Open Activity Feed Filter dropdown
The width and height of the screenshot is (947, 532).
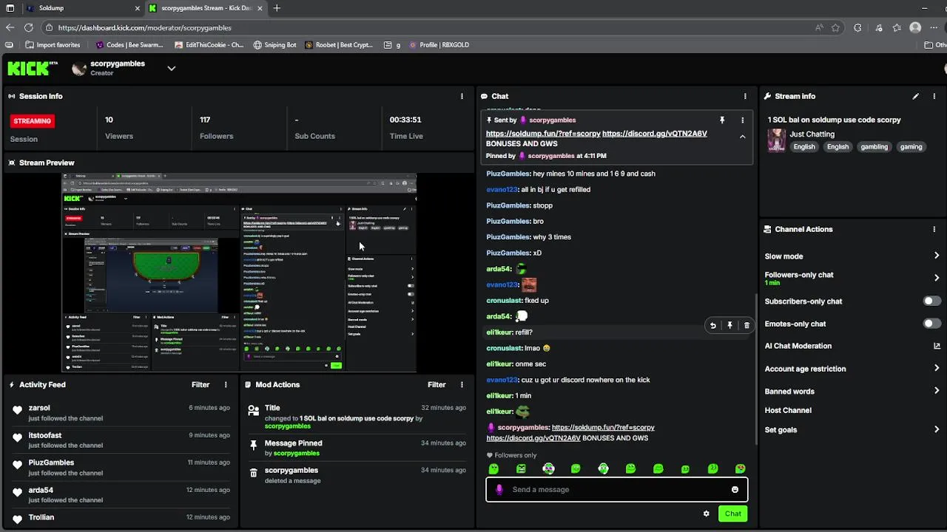pos(200,384)
